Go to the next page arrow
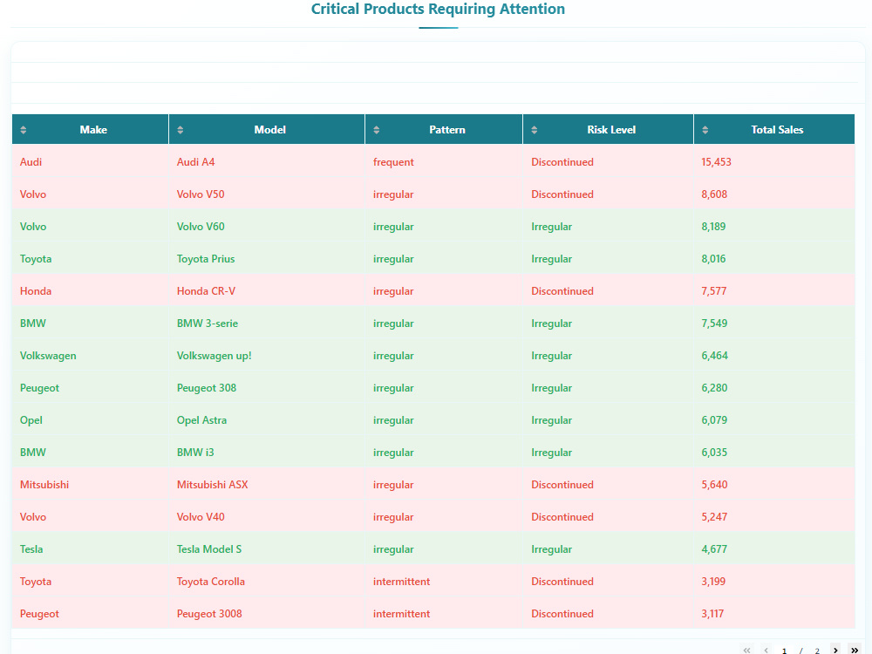The image size is (872, 654). coord(835,650)
